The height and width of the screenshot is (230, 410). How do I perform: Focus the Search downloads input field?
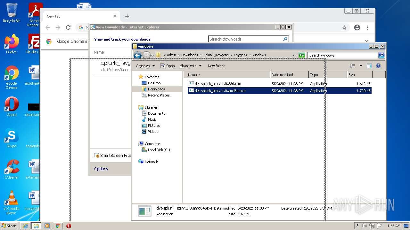(x=245, y=39)
